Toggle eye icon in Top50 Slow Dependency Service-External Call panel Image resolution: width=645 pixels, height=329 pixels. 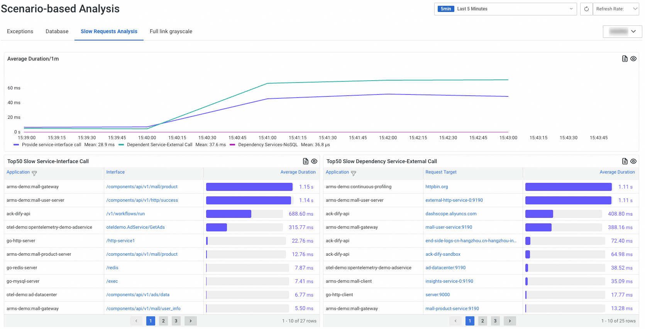[633, 161]
